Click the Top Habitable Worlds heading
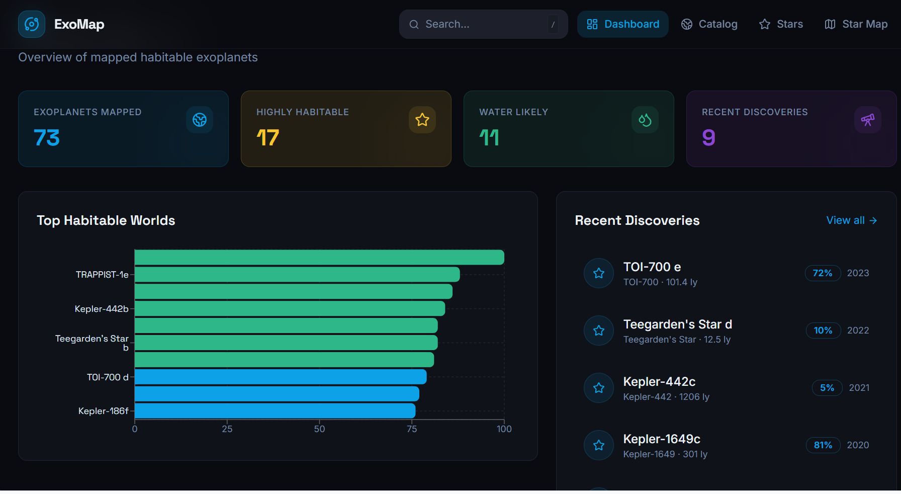The width and height of the screenshot is (901, 494). 106,220
